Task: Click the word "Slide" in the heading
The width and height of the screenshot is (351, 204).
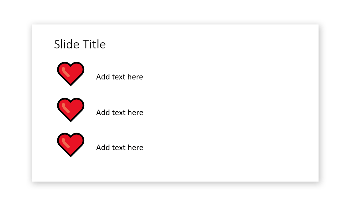Action: 67,44
